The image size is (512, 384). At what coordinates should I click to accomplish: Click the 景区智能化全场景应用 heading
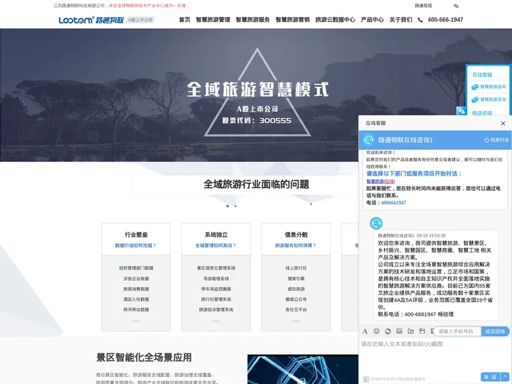coord(144,358)
